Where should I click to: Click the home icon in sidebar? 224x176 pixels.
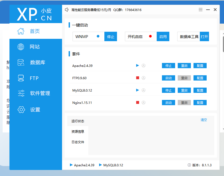click(21, 31)
